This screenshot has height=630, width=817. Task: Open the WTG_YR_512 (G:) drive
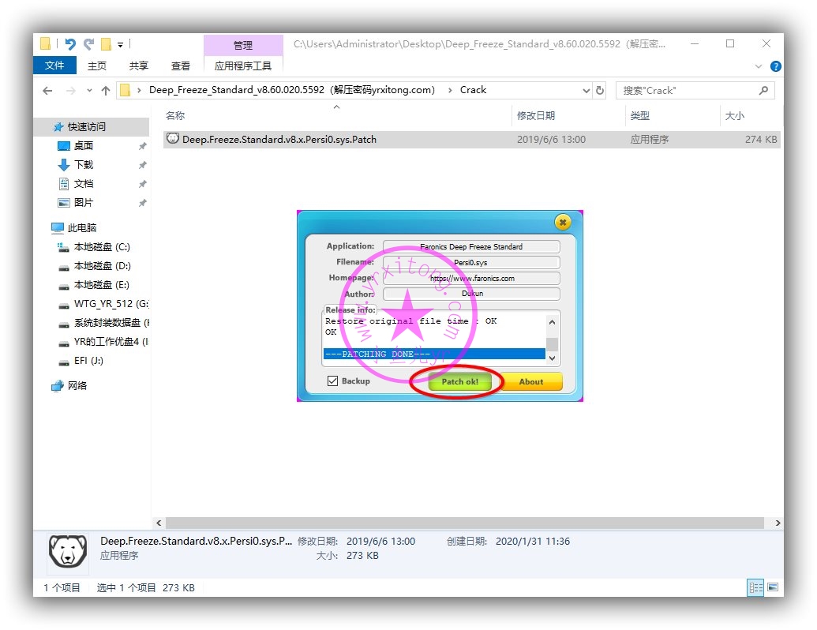pos(111,304)
